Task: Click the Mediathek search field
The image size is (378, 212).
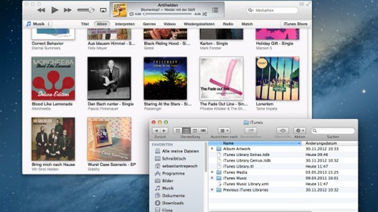Action: point(273,10)
